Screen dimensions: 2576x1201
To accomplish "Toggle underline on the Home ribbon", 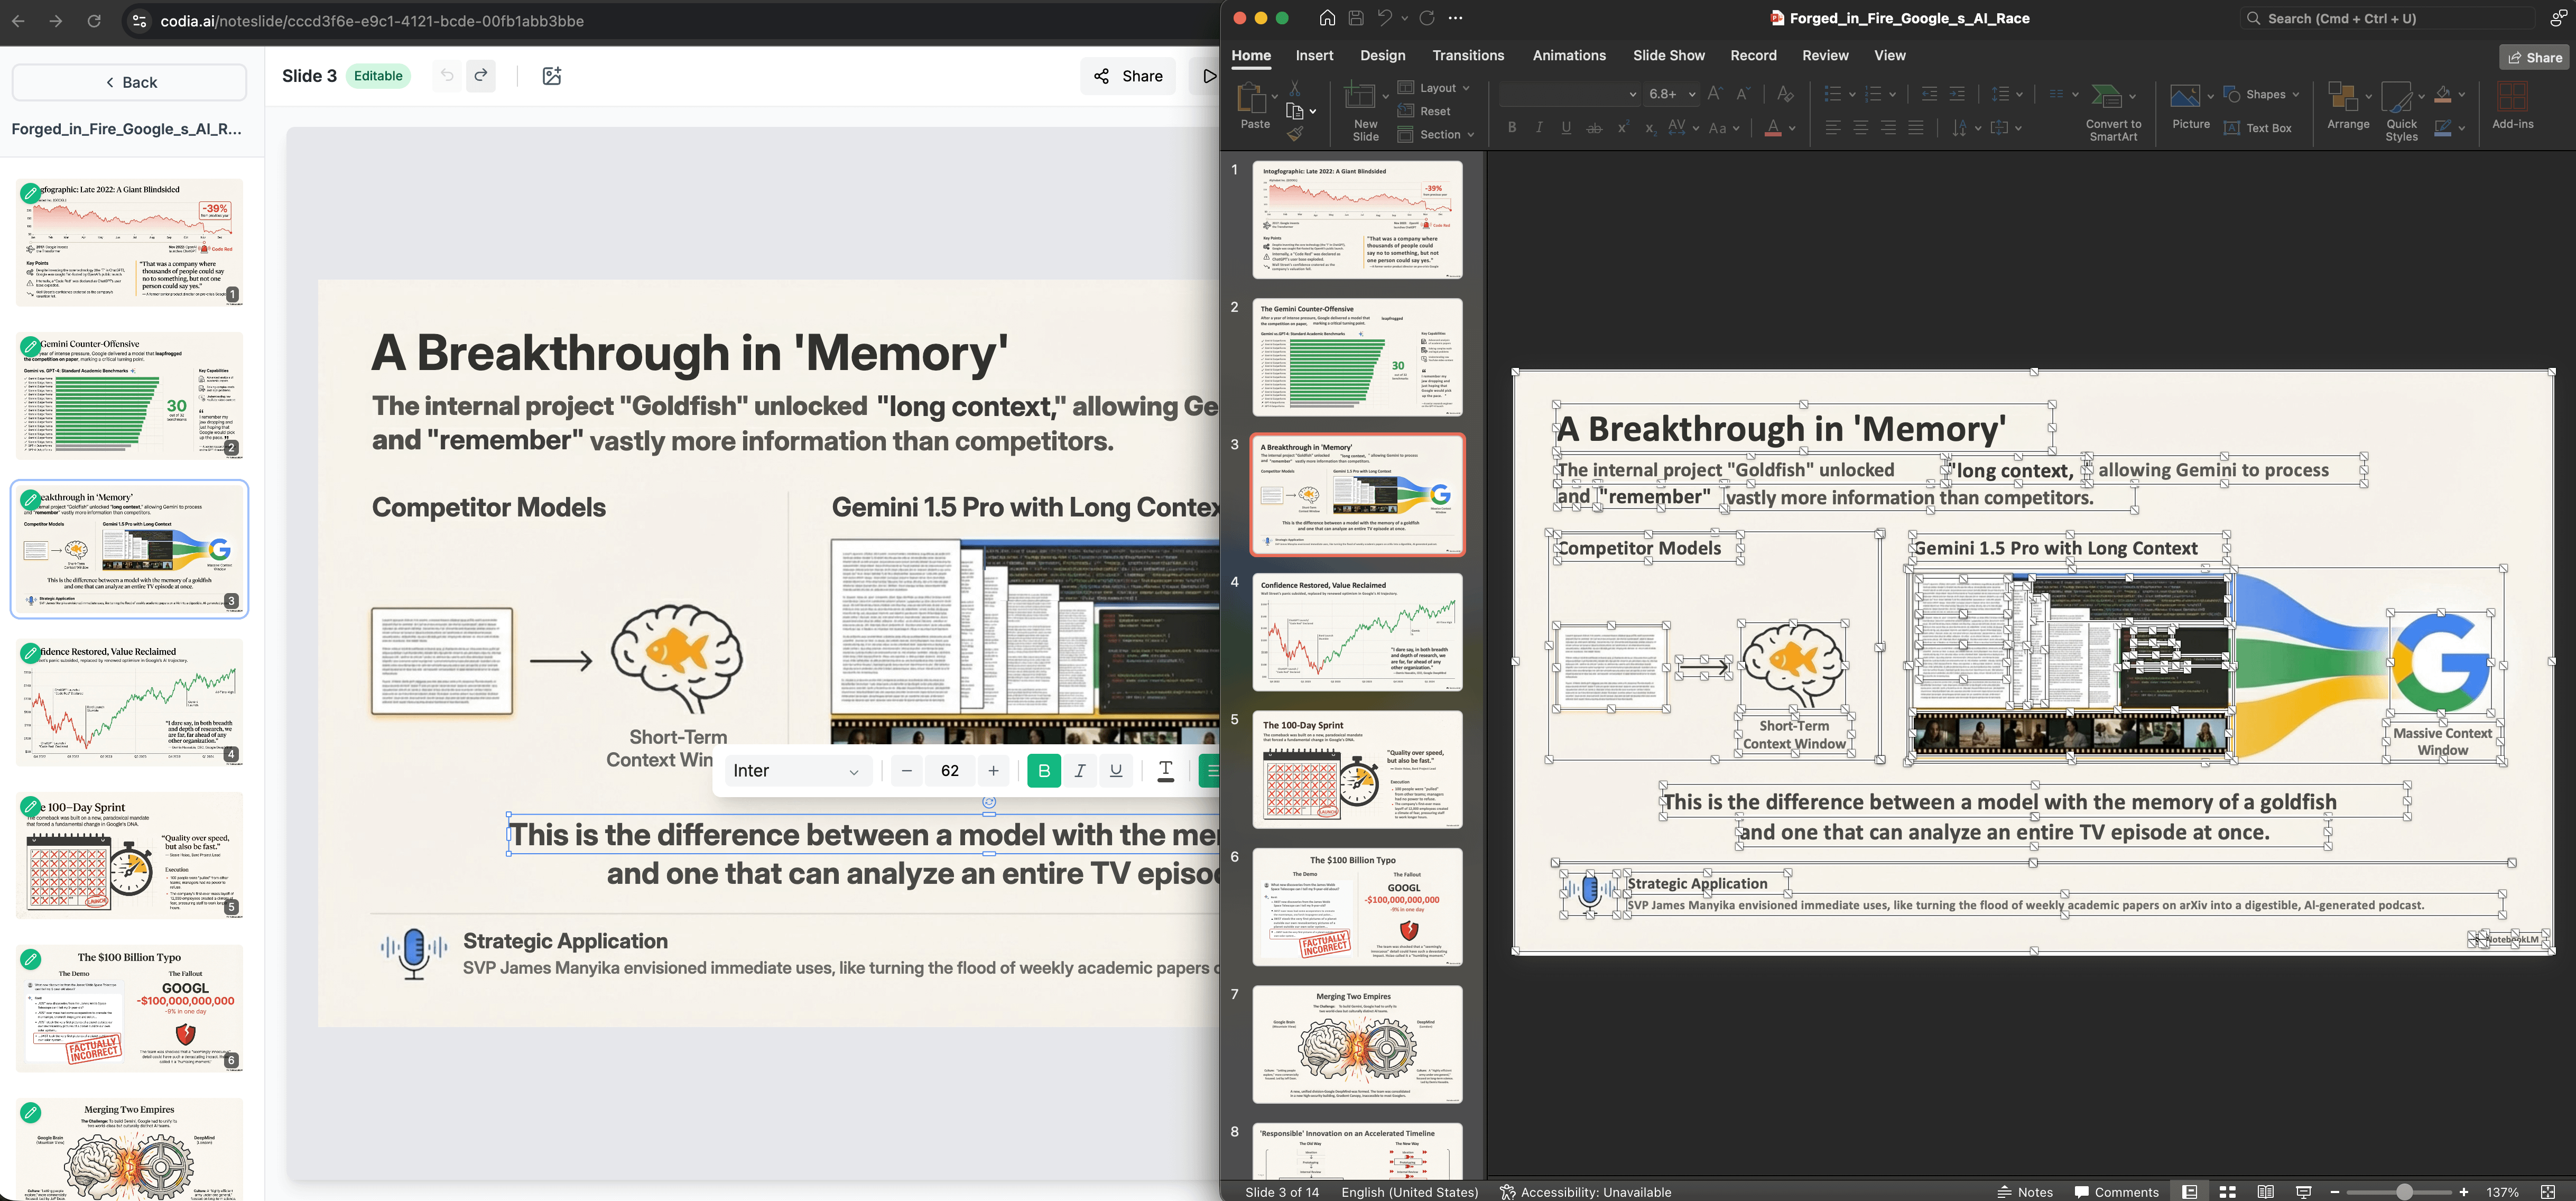I will pyautogui.click(x=1565, y=127).
